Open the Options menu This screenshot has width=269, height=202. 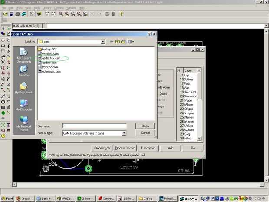point(59,8)
